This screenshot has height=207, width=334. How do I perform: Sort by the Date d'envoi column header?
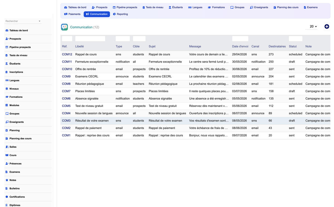(240, 47)
